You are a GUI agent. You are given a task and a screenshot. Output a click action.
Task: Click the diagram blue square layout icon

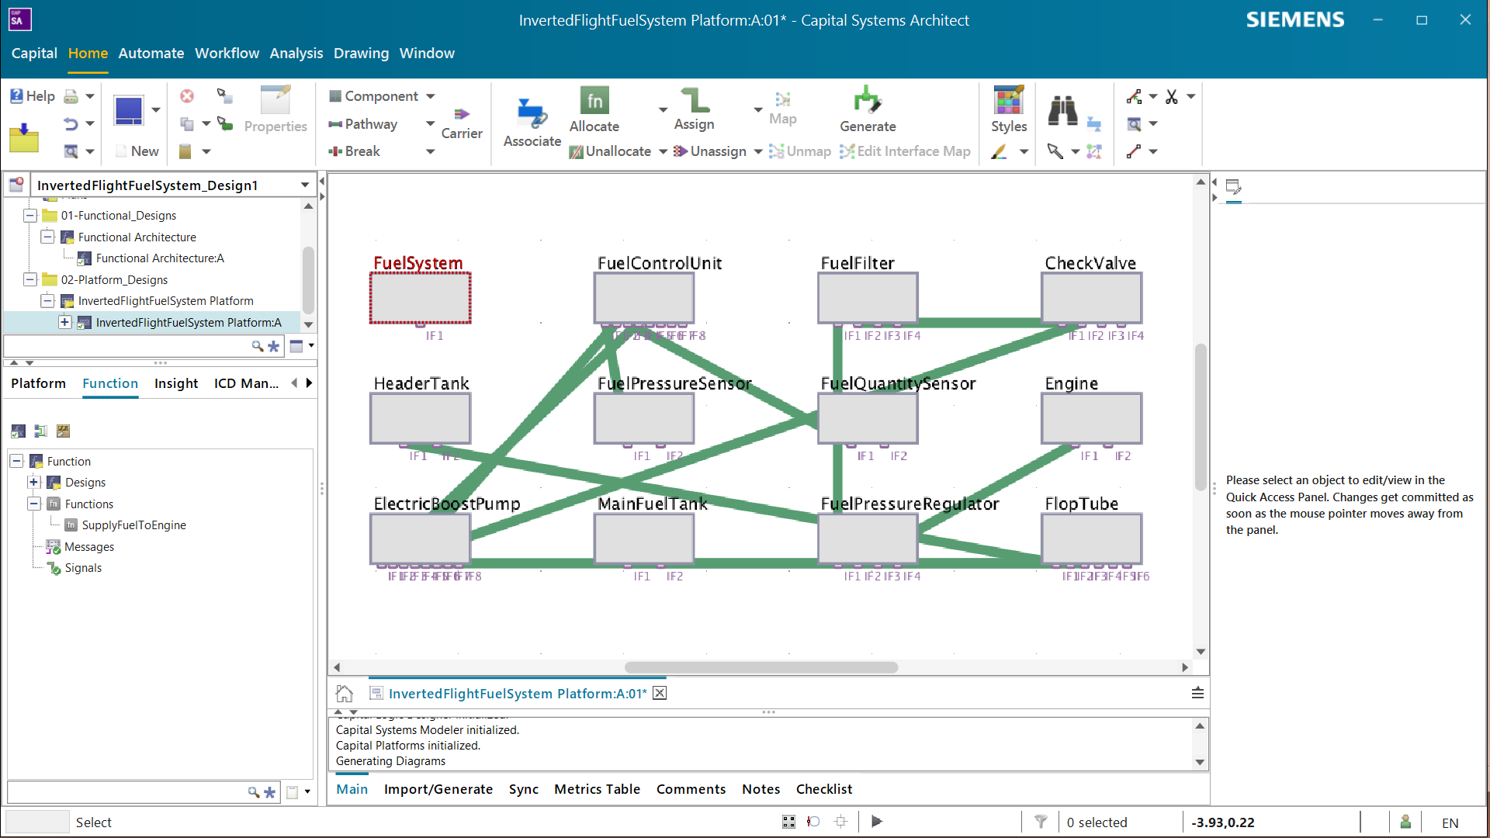click(x=129, y=110)
